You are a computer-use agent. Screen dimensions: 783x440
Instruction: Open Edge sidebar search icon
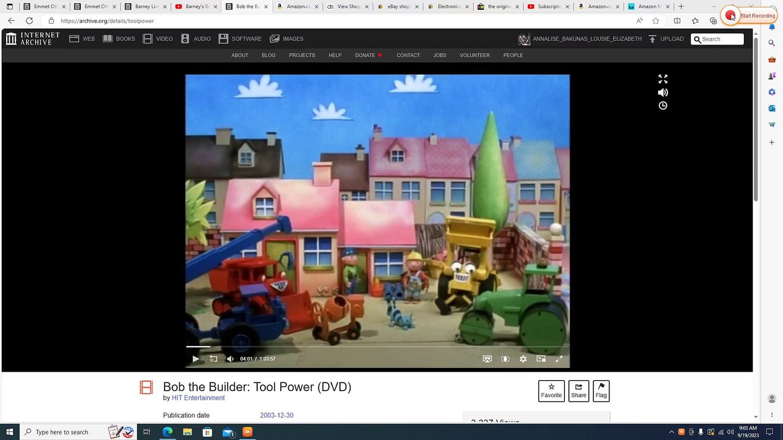[772, 43]
